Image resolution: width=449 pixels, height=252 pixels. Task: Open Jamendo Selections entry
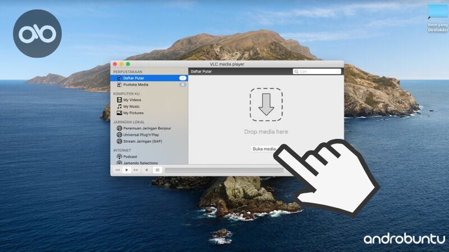tap(140, 163)
